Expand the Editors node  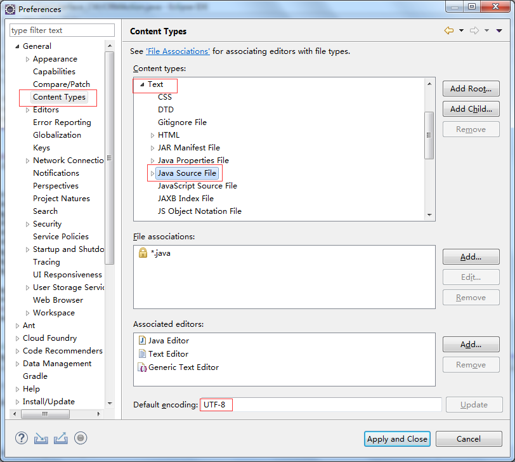[28, 110]
